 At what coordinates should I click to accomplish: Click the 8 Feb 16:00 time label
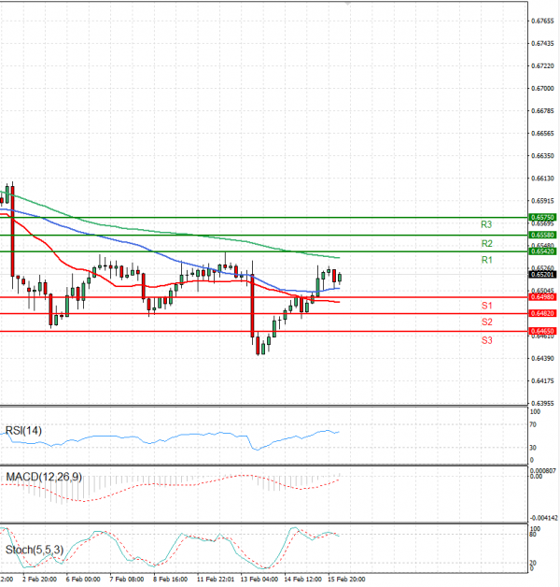click(171, 580)
